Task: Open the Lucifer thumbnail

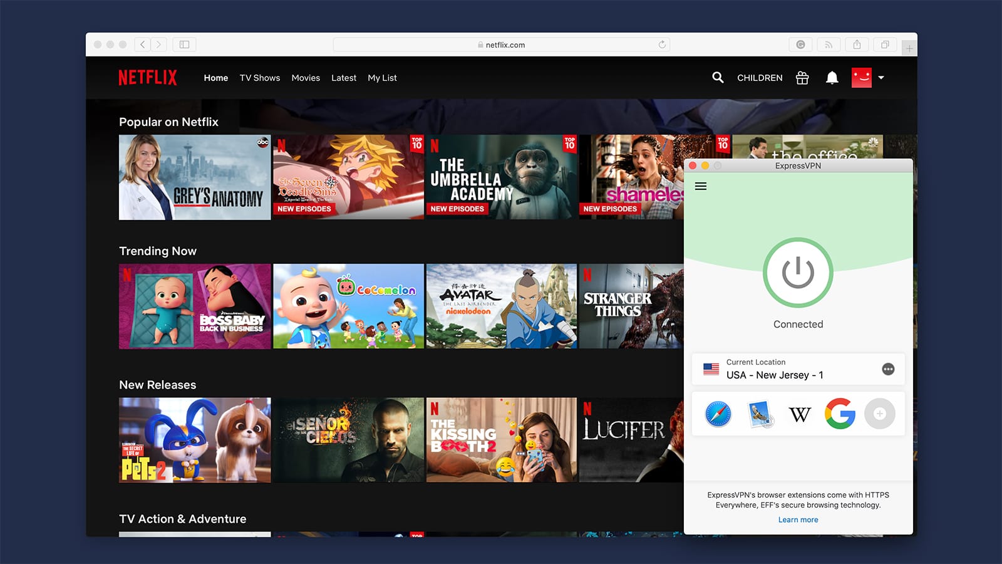Action: click(631, 440)
